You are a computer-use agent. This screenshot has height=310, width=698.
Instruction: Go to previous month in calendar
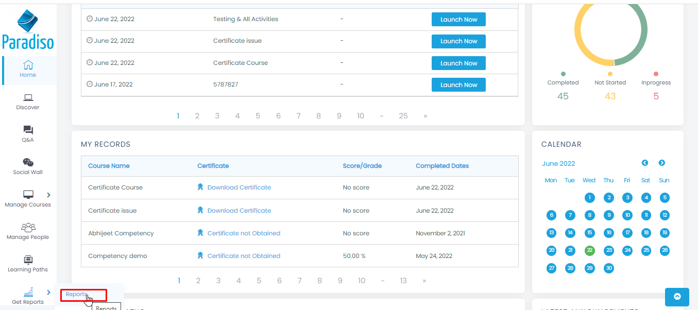[645, 163]
